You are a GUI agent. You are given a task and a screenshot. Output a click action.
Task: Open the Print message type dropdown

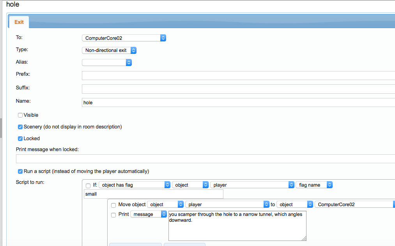(148, 214)
